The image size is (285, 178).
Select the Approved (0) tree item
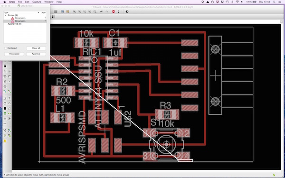[15, 24]
